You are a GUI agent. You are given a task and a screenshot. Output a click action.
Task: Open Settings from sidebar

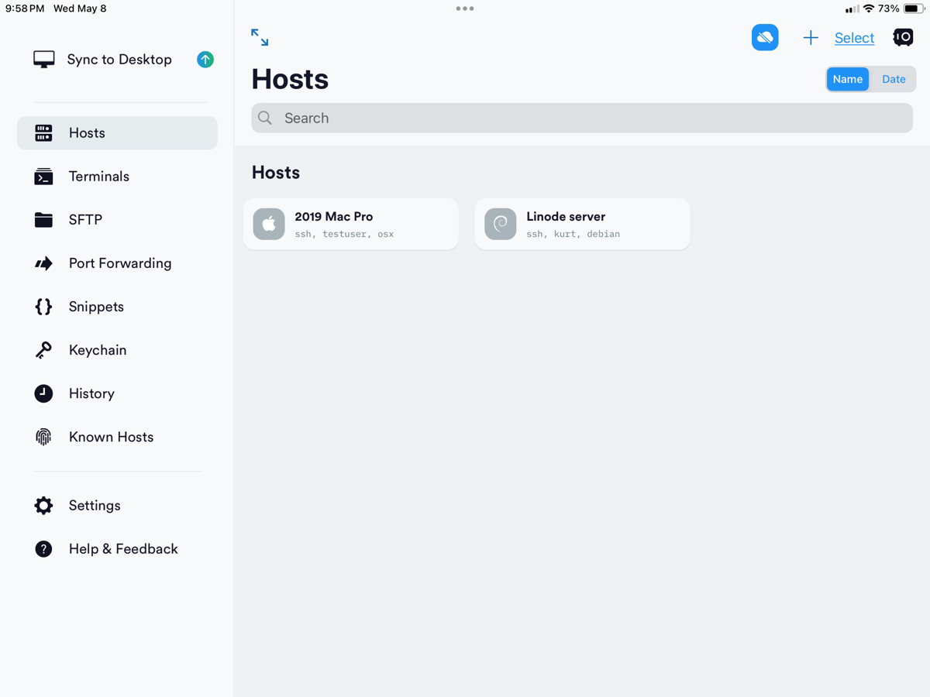pos(94,506)
